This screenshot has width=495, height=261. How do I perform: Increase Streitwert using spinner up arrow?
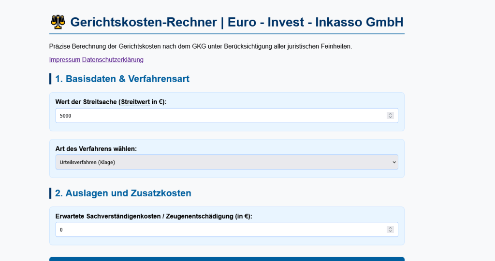click(390, 114)
